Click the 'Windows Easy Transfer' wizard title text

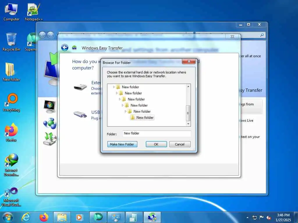click(102, 48)
